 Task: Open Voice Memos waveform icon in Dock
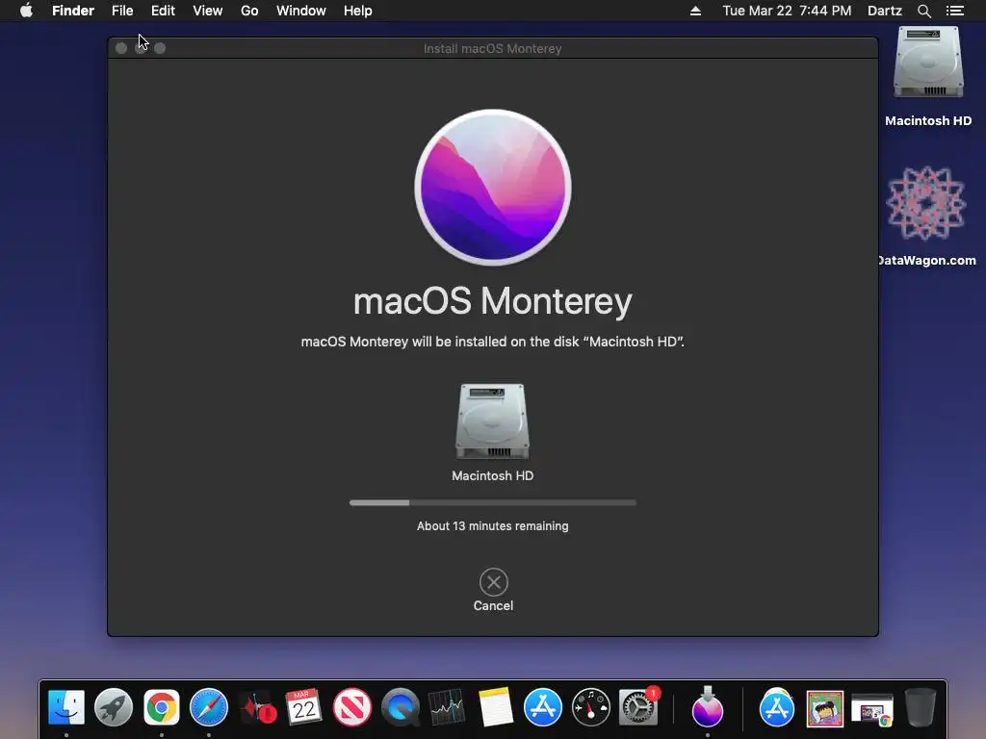point(257,707)
